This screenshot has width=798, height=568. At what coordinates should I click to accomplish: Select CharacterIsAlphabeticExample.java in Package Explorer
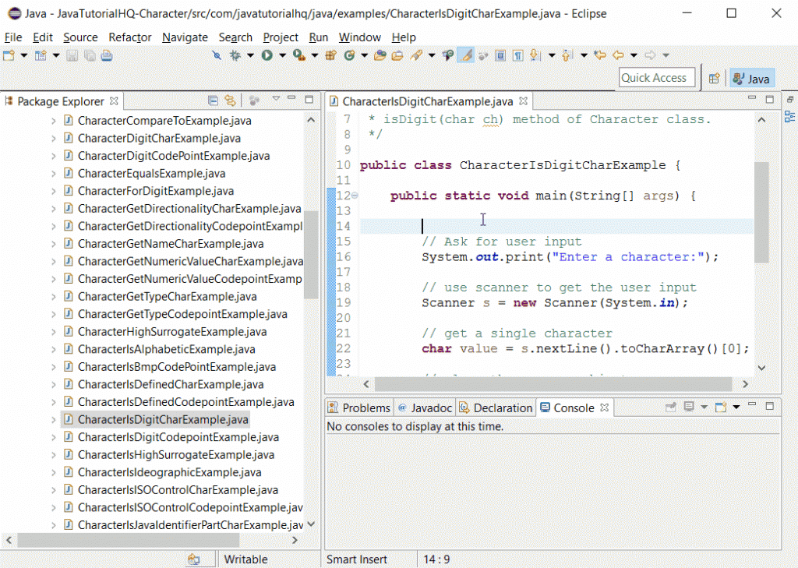(x=167, y=349)
